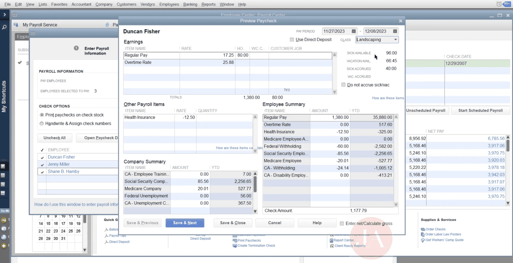Open the Employees menu
Viewport: 513px width, 263px height.
point(169,4)
